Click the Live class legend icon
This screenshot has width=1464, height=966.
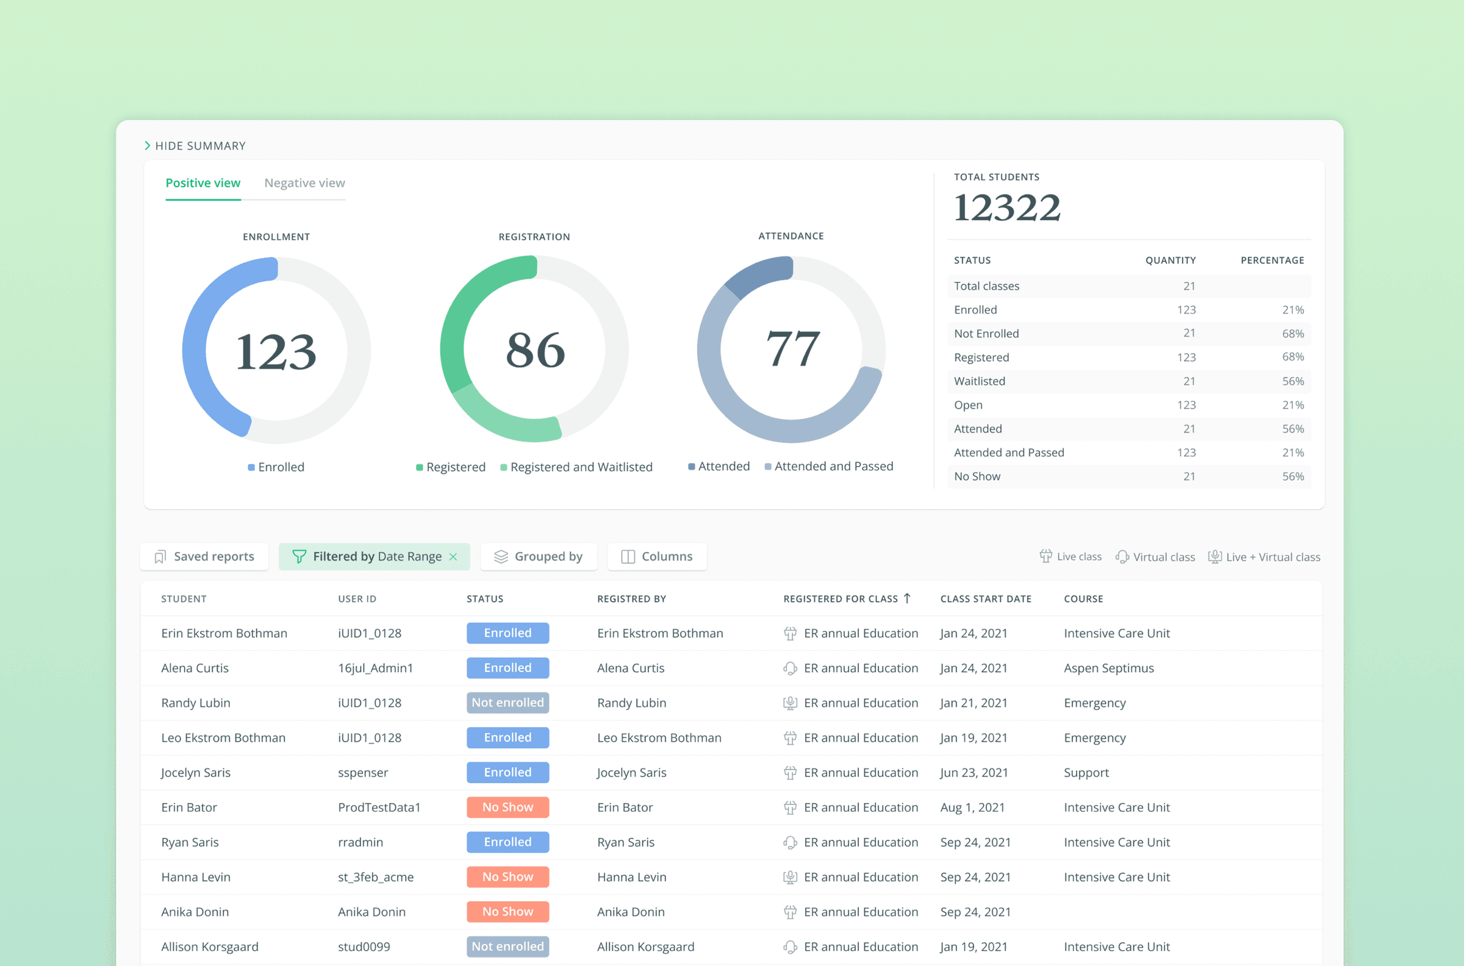tap(1046, 556)
